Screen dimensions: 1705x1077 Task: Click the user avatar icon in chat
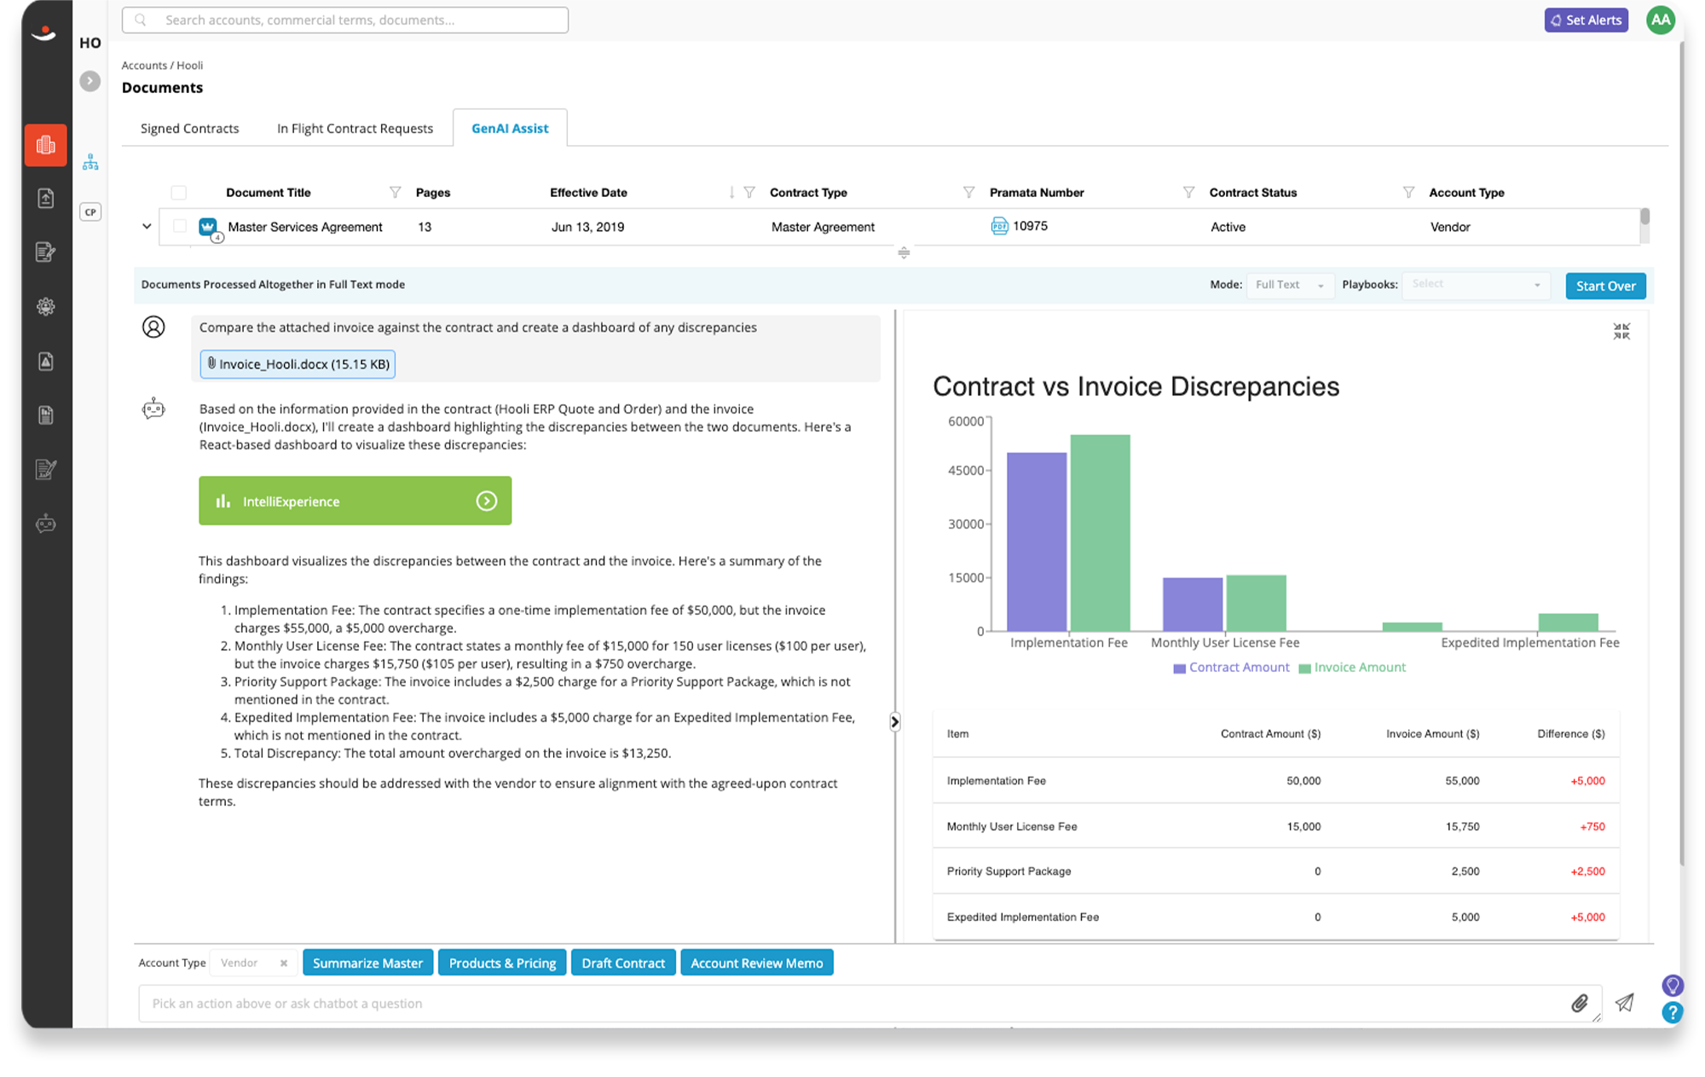tap(153, 327)
